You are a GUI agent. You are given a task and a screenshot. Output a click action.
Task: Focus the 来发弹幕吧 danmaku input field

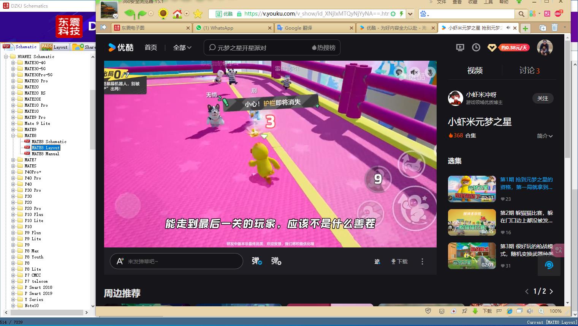(x=176, y=261)
